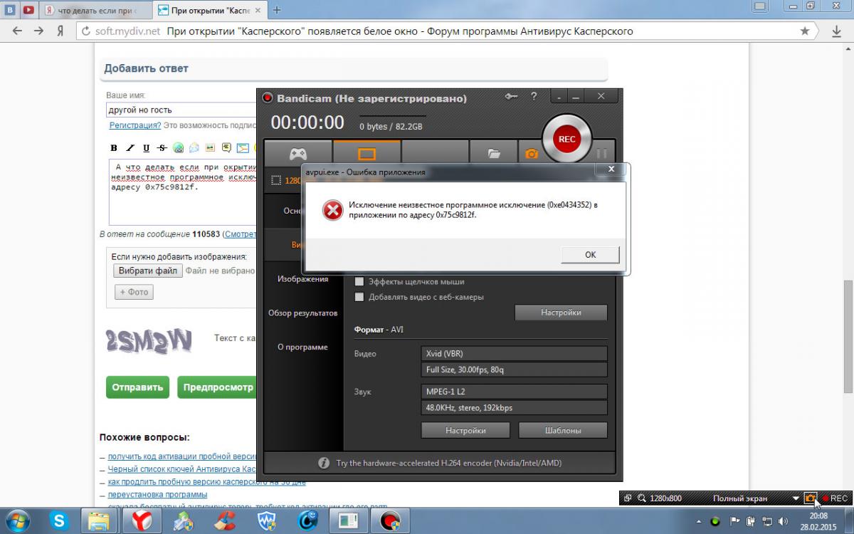Click OK in the avpui.exe error dialog
The image size is (854, 534).
click(x=590, y=255)
